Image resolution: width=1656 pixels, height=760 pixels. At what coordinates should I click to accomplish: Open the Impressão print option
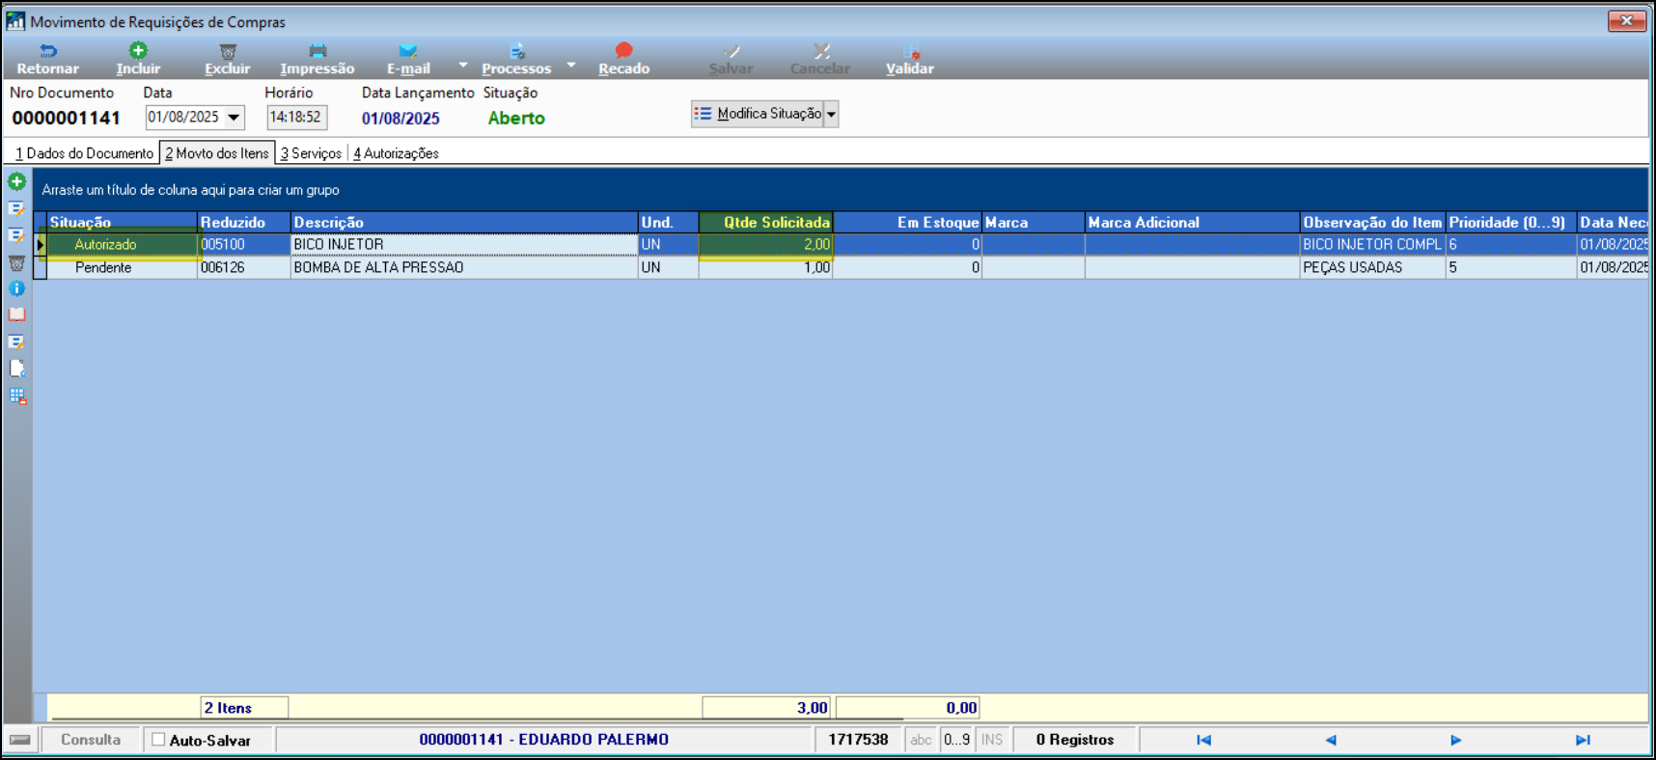click(x=317, y=59)
